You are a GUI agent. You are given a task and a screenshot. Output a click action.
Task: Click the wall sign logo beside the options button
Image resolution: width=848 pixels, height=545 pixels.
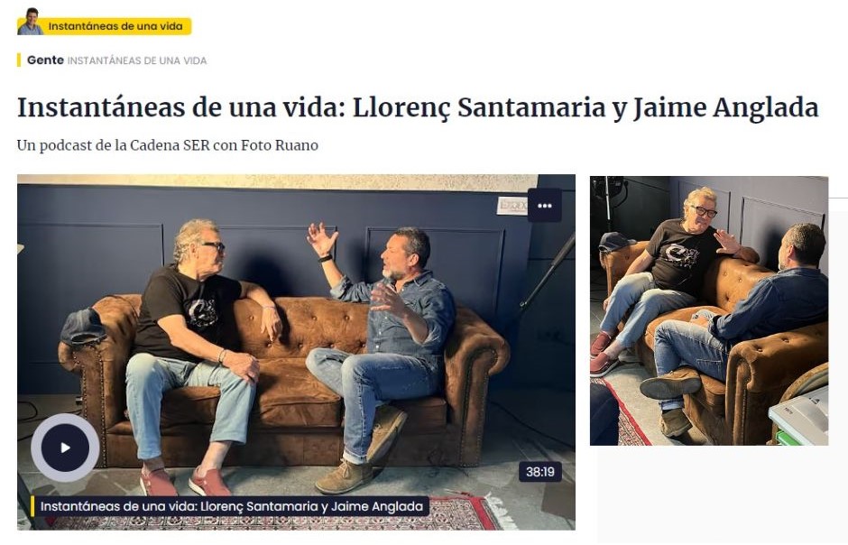(x=512, y=206)
